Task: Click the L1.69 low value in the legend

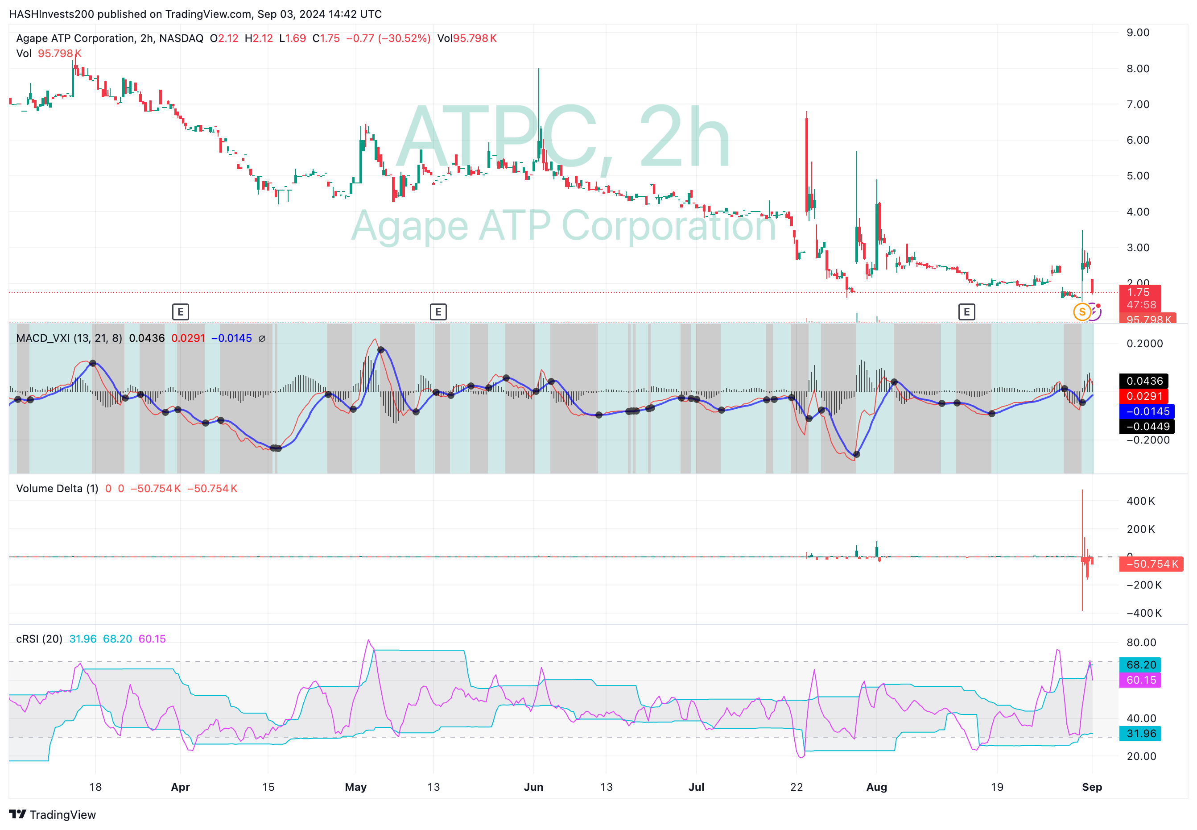Action: [x=293, y=38]
